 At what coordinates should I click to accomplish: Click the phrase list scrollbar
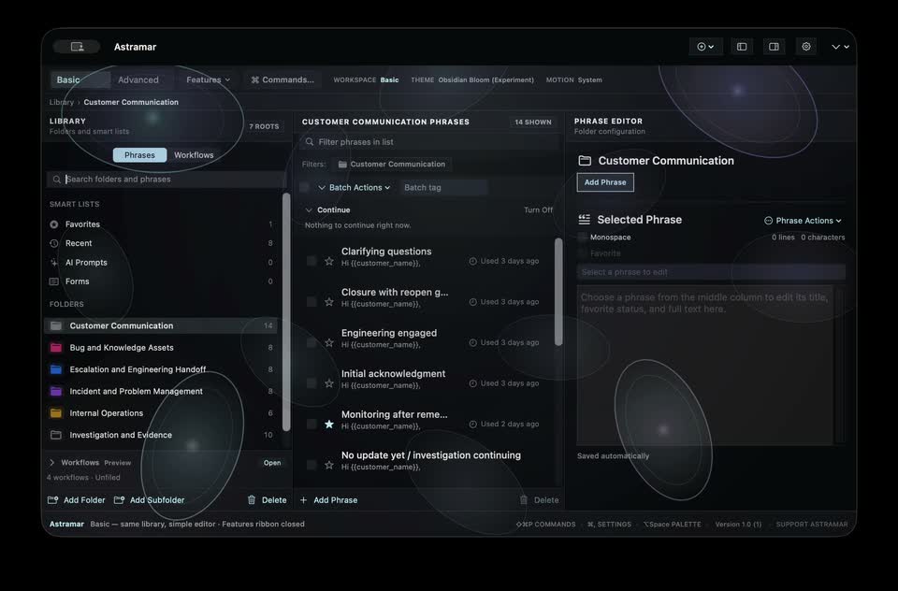[558, 292]
